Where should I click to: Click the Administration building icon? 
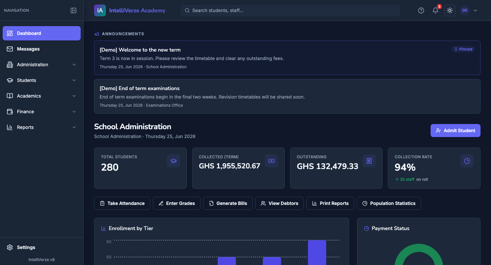10,65
